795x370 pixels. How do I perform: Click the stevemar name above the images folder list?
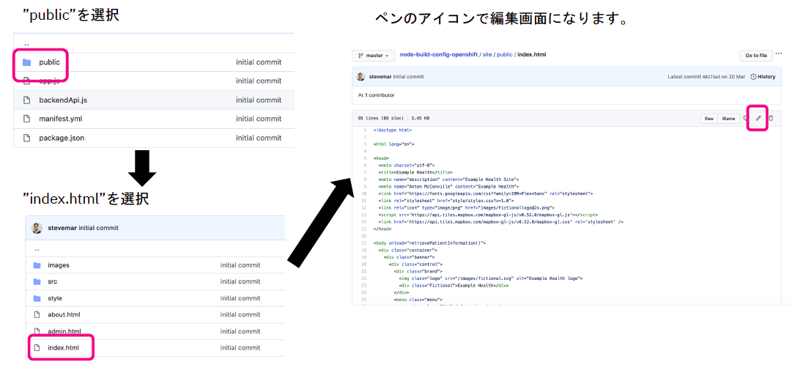click(62, 228)
